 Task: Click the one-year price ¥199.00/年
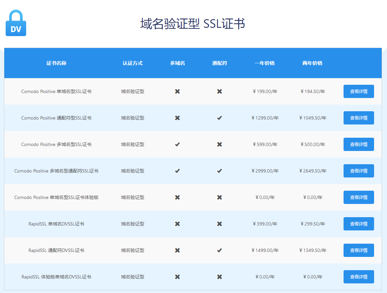[265, 91]
